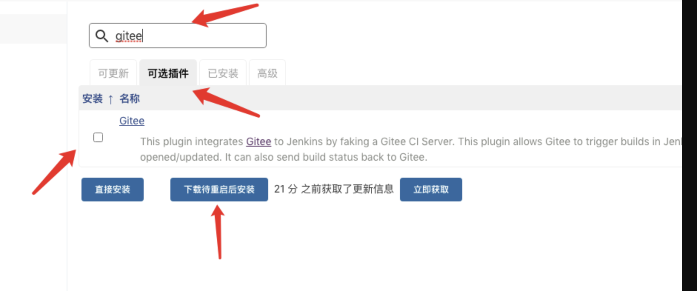Open the 已安装 tab
This screenshot has width=697, height=291.
tap(223, 73)
